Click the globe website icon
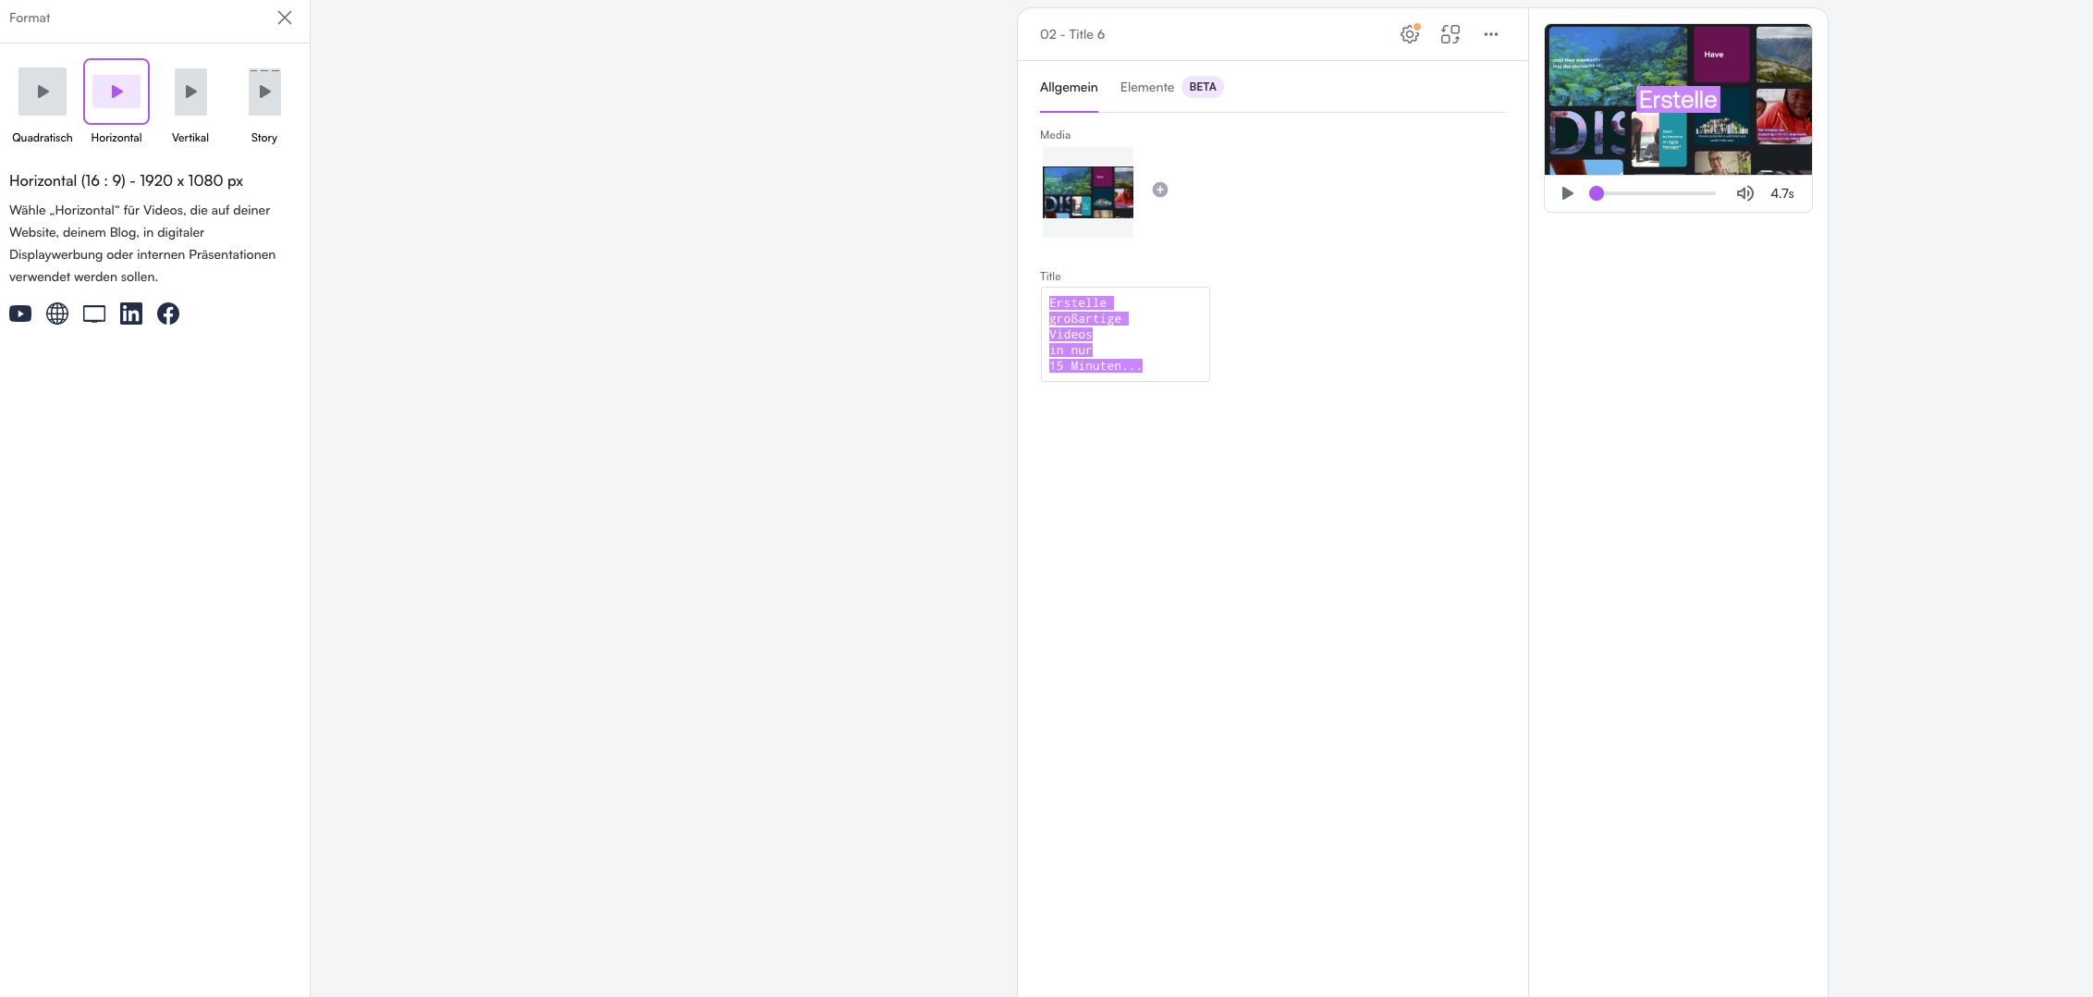The width and height of the screenshot is (2093, 997). pyautogui.click(x=57, y=314)
